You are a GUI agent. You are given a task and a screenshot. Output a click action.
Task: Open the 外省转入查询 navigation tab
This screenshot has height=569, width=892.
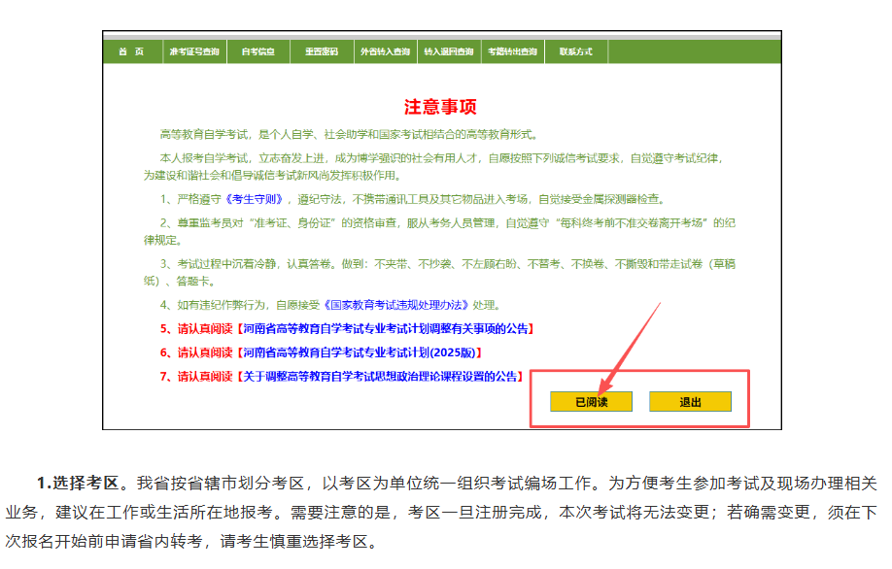[x=387, y=50]
